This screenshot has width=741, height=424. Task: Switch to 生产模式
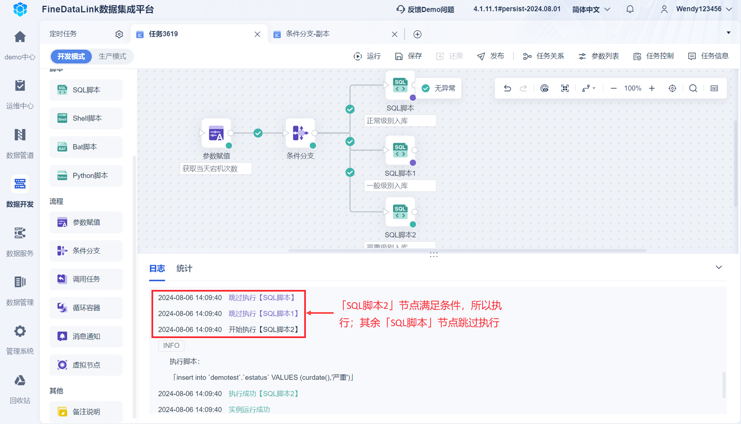pos(112,56)
